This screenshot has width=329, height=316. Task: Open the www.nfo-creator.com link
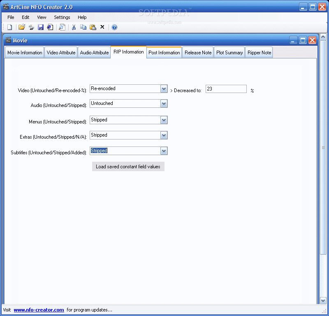point(39,310)
